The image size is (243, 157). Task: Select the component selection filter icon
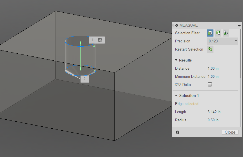coord(226,33)
